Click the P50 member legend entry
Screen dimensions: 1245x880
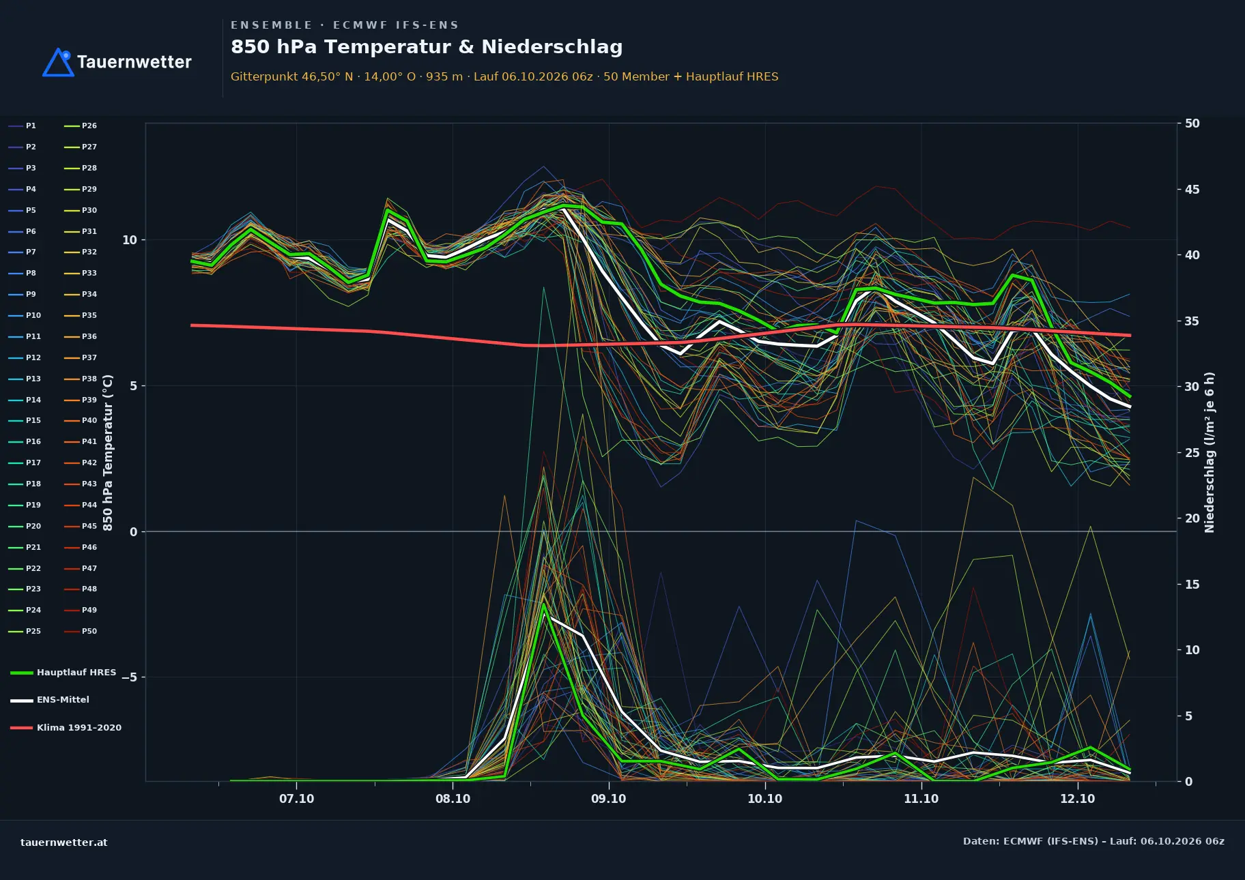pyautogui.click(x=81, y=632)
